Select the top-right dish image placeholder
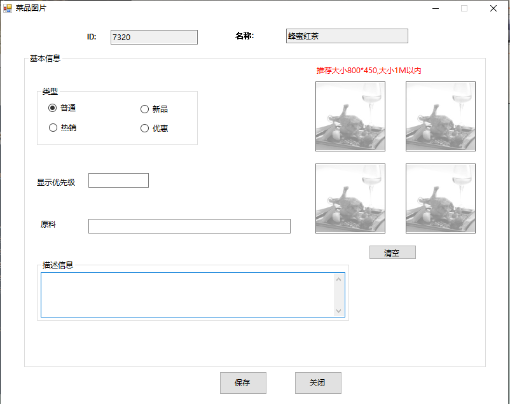This screenshot has width=510, height=404. [x=441, y=116]
